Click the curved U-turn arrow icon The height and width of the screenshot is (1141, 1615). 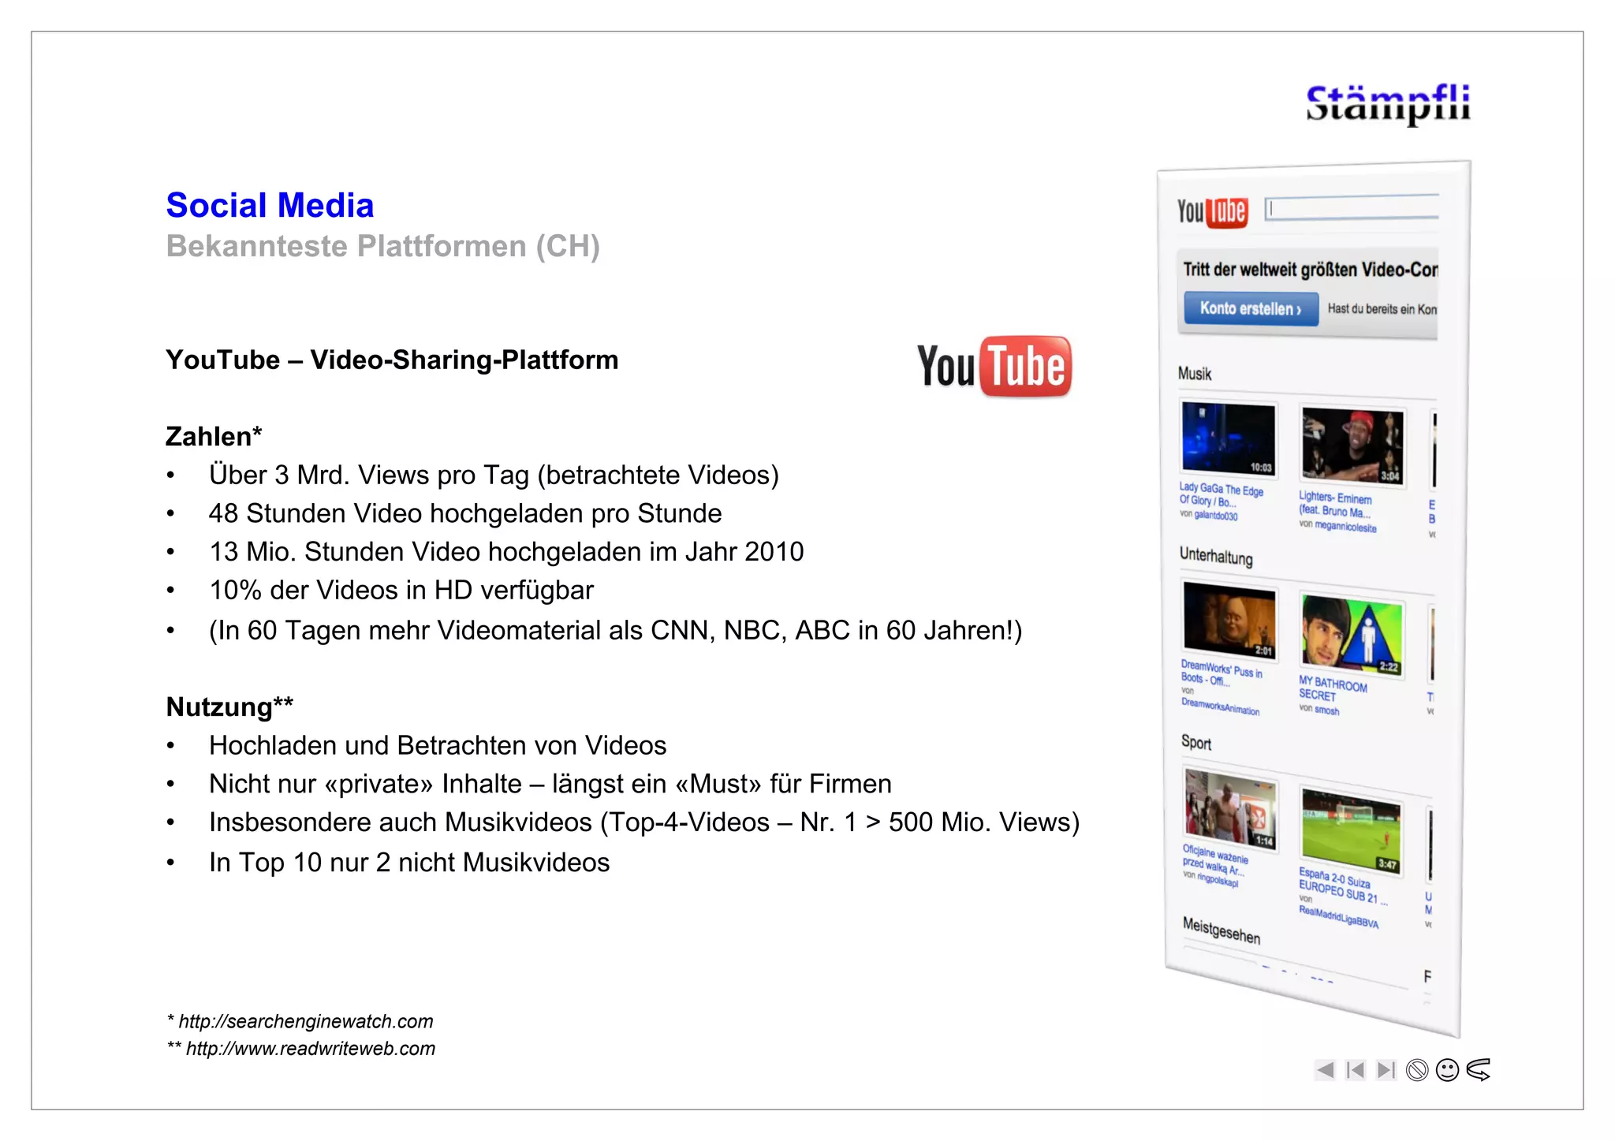[1479, 1070]
